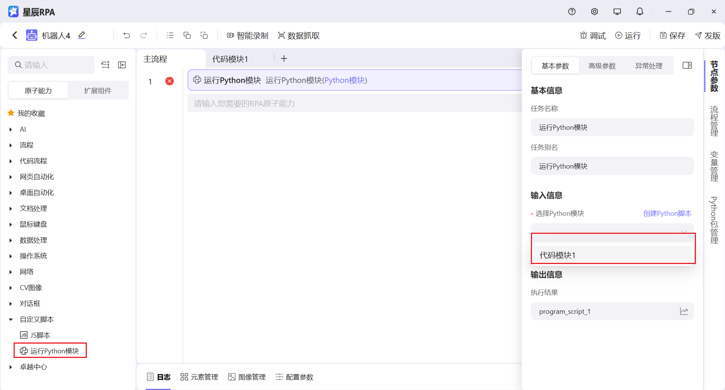Click the search input field

point(51,64)
